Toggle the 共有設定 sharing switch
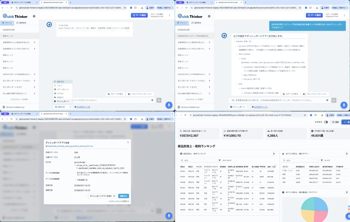Screen dimensions: 350x222 (326, 122)
